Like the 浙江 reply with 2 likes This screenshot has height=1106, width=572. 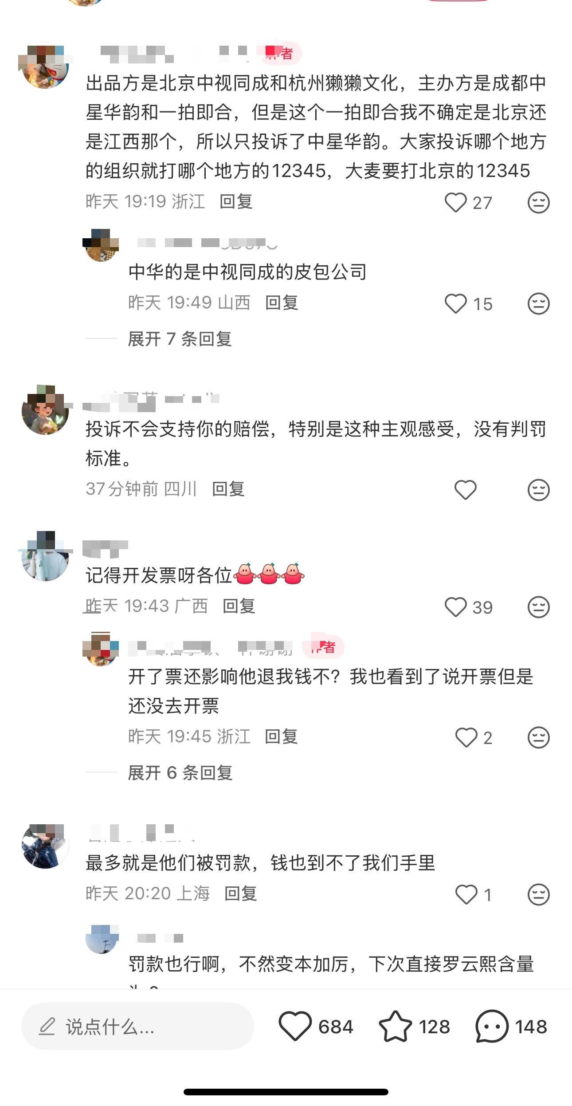[466, 738]
